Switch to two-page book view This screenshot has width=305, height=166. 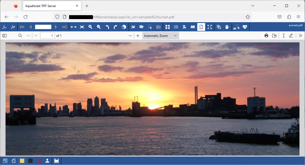tap(193, 27)
